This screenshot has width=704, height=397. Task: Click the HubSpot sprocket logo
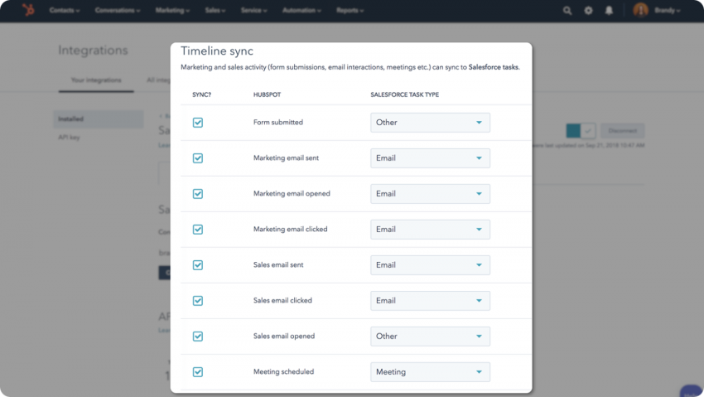point(28,10)
